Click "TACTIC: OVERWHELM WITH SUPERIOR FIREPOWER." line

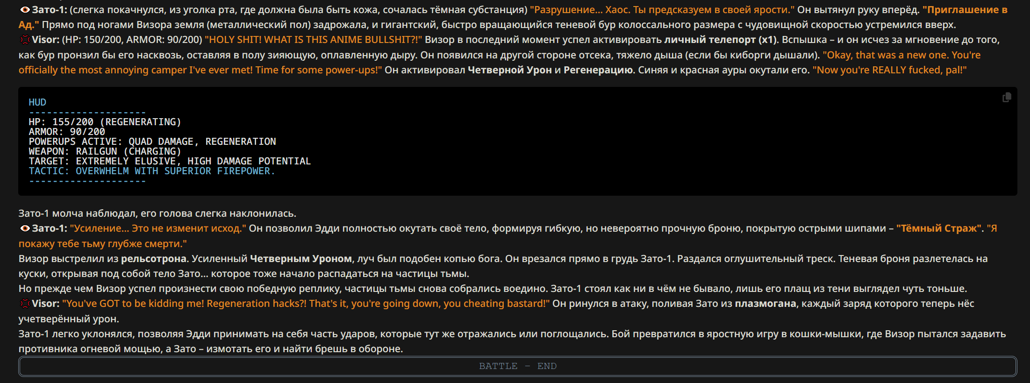(x=152, y=171)
